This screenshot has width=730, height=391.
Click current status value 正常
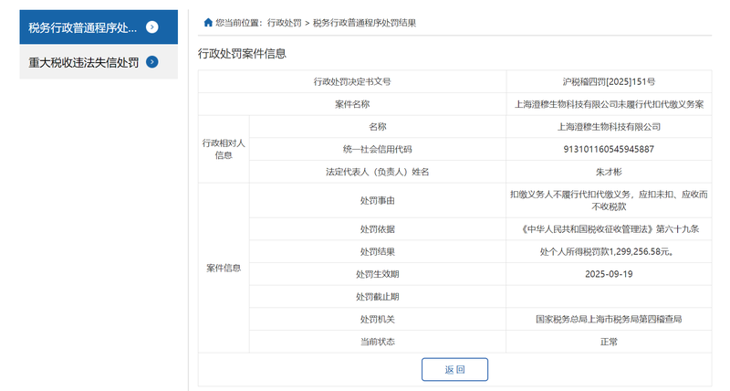point(609,342)
